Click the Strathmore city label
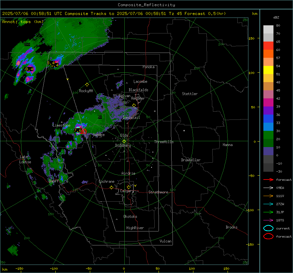This screenshot has width=293, height=273. [158, 192]
